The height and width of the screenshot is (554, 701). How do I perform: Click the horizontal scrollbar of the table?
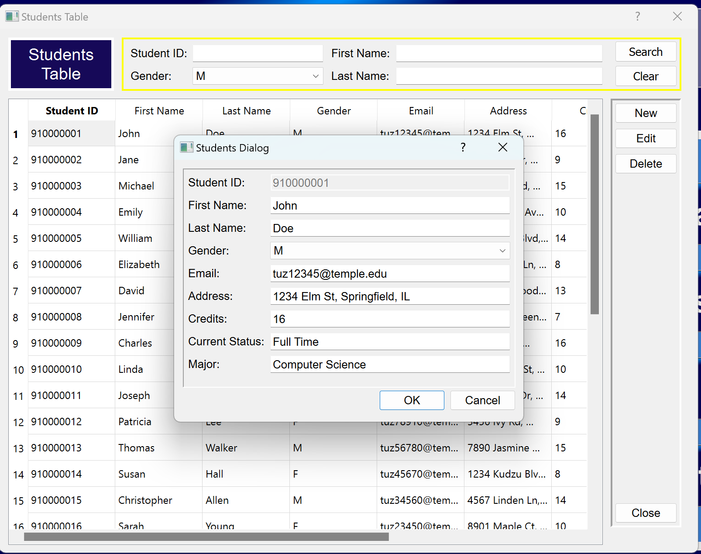coord(206,537)
